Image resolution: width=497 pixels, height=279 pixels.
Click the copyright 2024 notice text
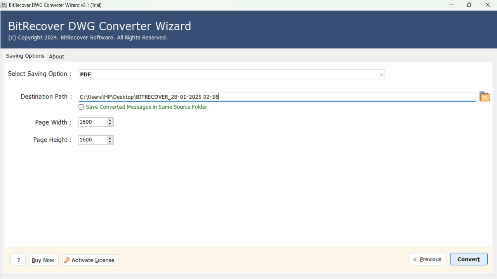88,38
